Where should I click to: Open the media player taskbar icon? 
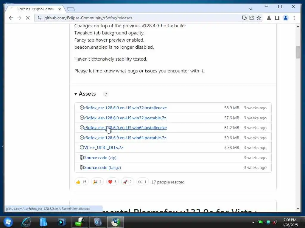62,222
